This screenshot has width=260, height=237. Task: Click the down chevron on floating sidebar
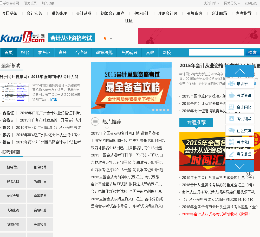point(240,166)
